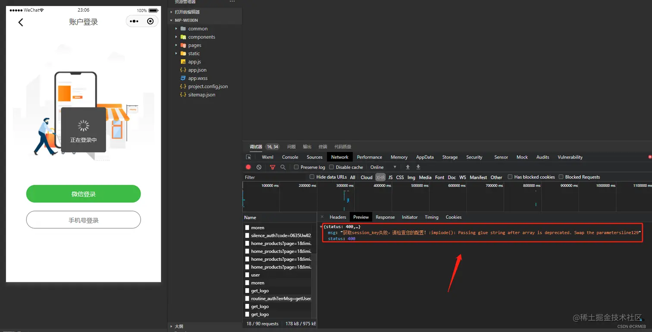Open sitemap.json file in tree
Viewport: 652px width, 332px height.
coord(201,95)
